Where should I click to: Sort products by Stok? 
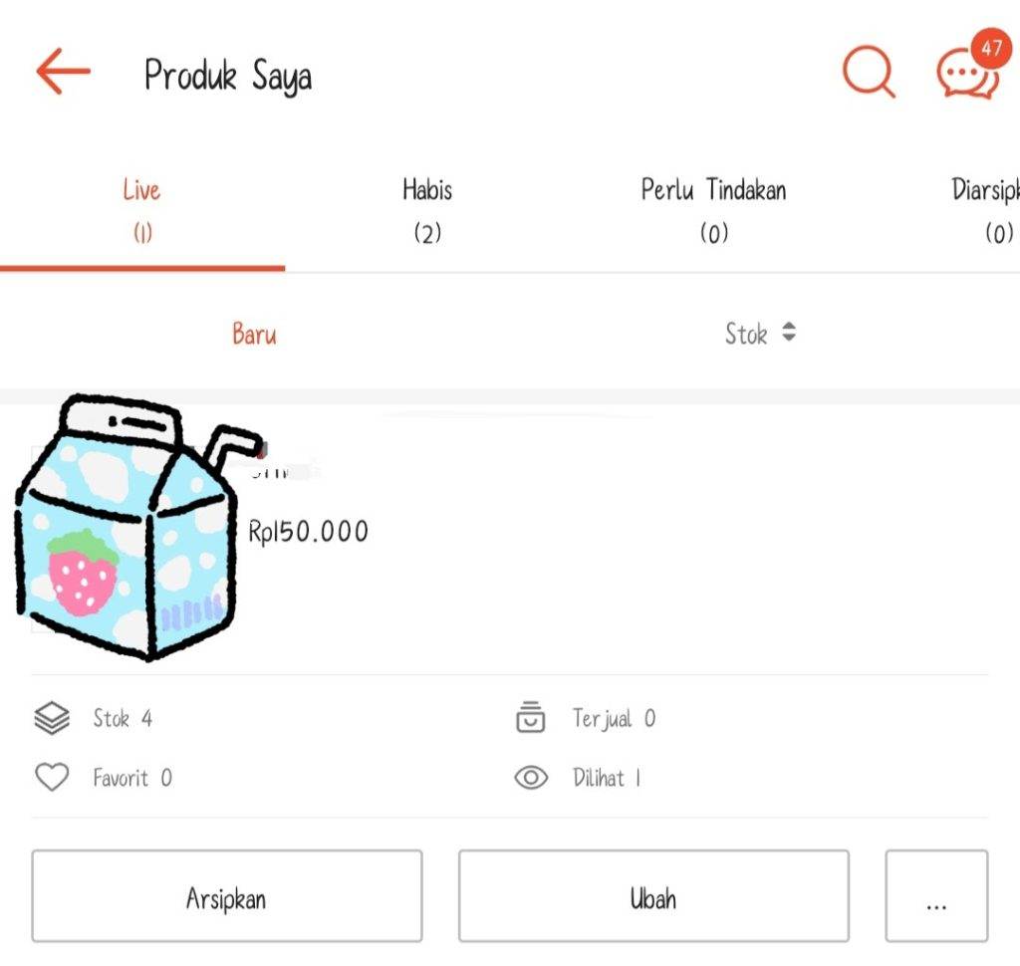point(746,334)
